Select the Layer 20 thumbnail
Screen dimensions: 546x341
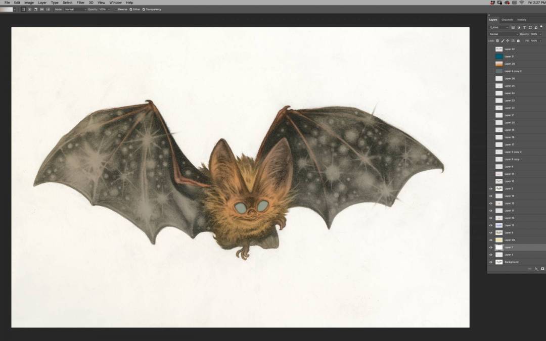(499, 240)
